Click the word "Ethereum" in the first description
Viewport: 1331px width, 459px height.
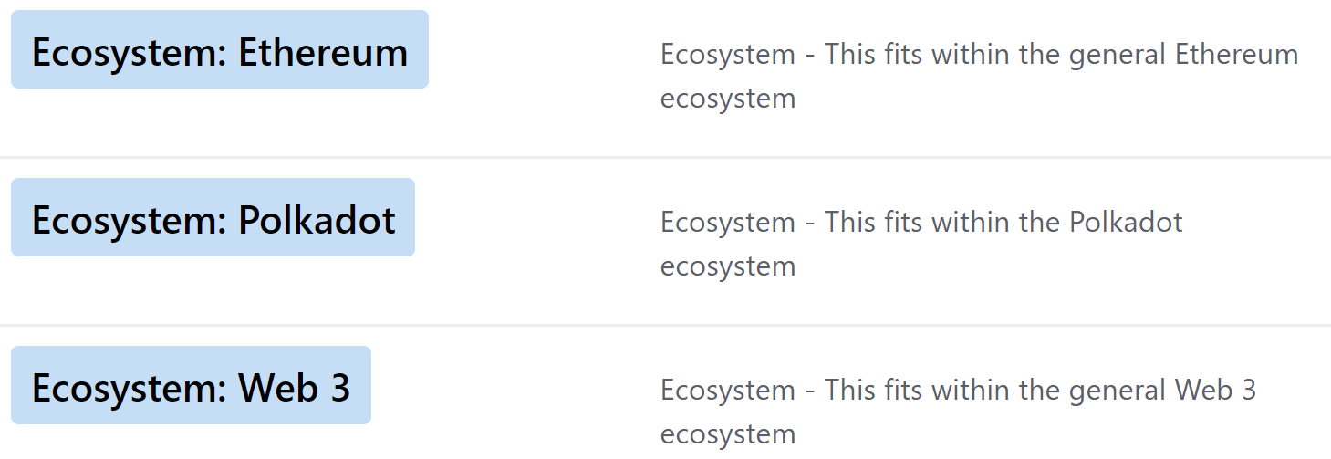[x=1236, y=55]
